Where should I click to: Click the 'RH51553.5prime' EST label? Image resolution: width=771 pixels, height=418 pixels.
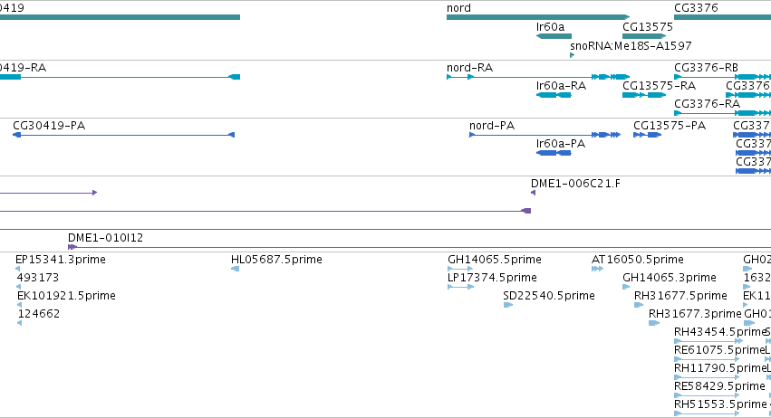[x=720, y=404]
